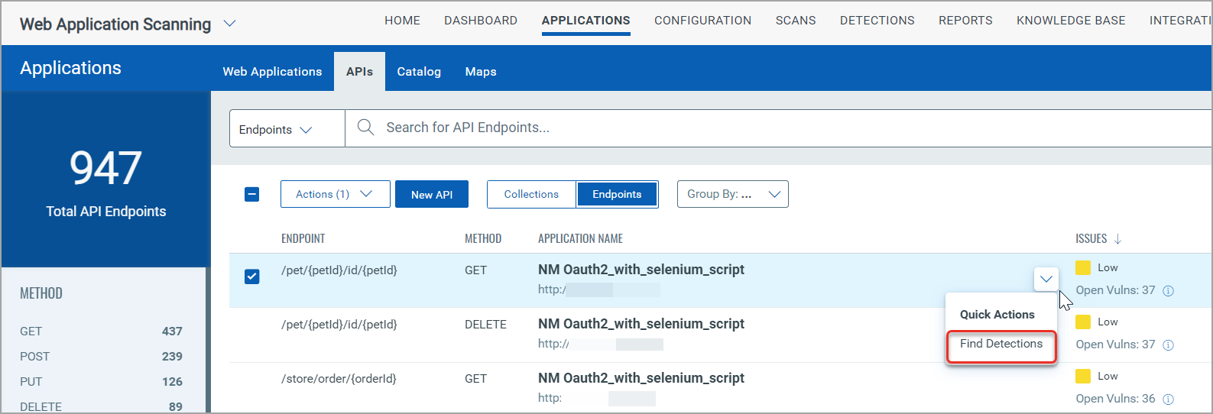The width and height of the screenshot is (1213, 414).
Task: Click the METHOD heading in sidebar
Action: [41, 293]
